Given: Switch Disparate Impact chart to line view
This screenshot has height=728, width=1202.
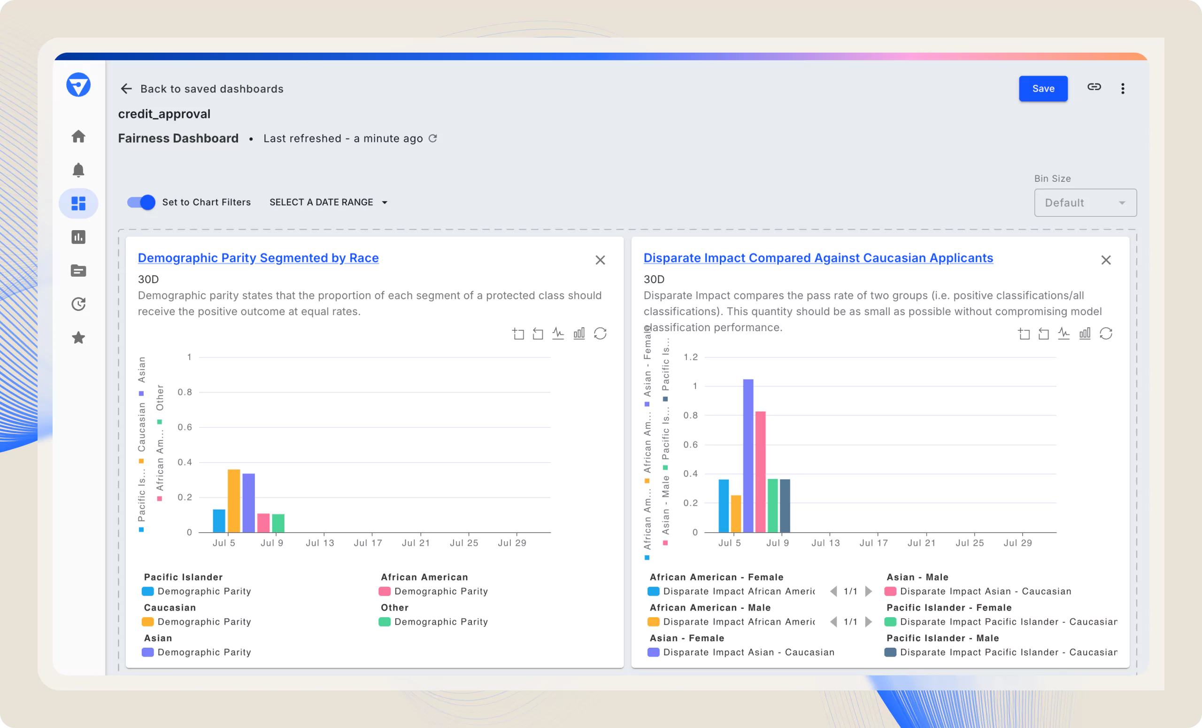Looking at the screenshot, I should [x=1064, y=334].
